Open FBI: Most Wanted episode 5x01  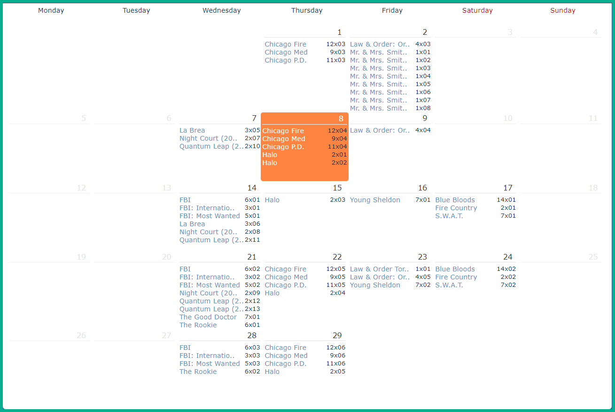[x=210, y=216]
